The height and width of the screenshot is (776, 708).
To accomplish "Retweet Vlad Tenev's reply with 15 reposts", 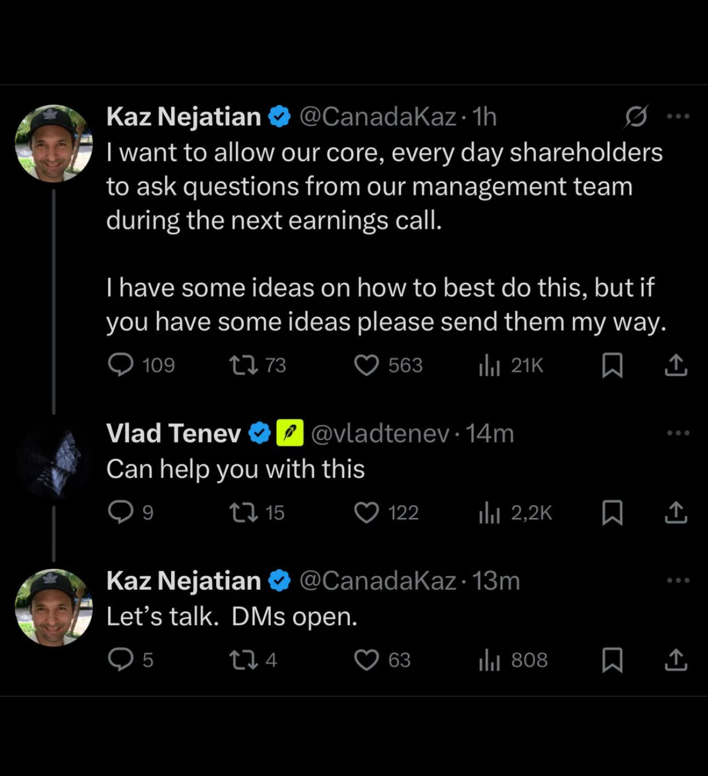I will pos(244,513).
